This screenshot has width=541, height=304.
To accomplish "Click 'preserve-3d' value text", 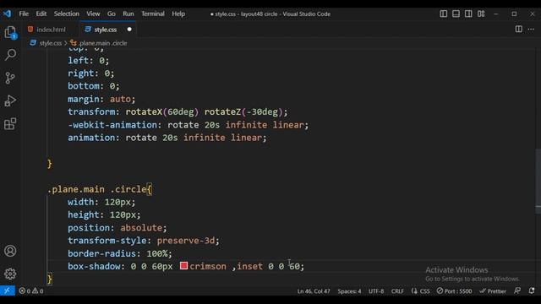I will click(186, 241).
